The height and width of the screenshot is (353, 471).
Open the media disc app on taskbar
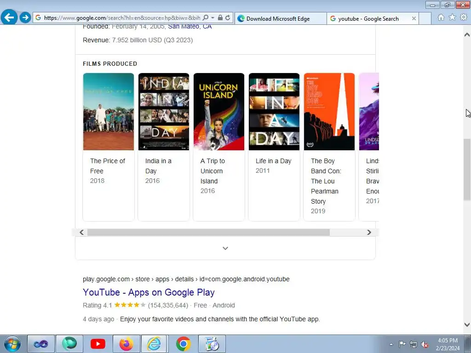pos(212,344)
